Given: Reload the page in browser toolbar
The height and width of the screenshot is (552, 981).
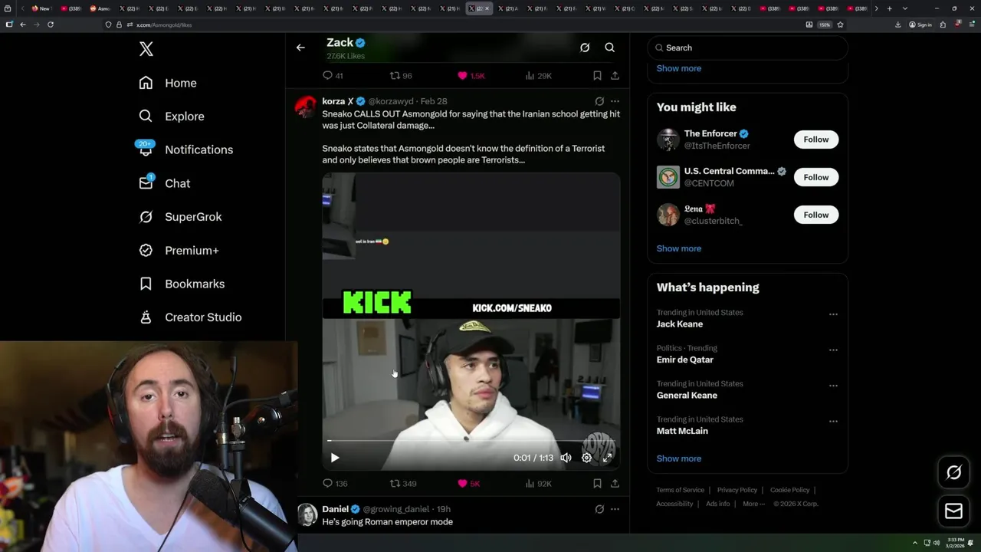Looking at the screenshot, I should coord(51,25).
